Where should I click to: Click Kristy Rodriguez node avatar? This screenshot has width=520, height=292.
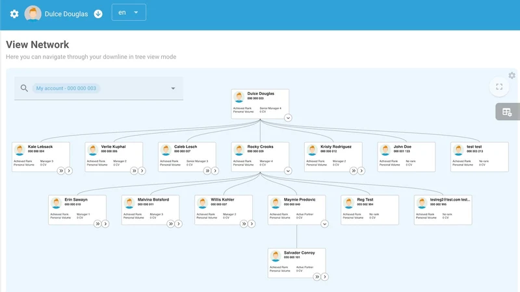point(312,150)
